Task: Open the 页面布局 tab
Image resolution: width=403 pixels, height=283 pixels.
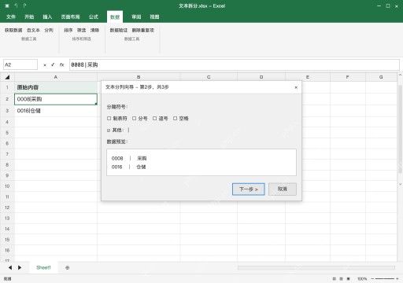Action: coord(70,17)
